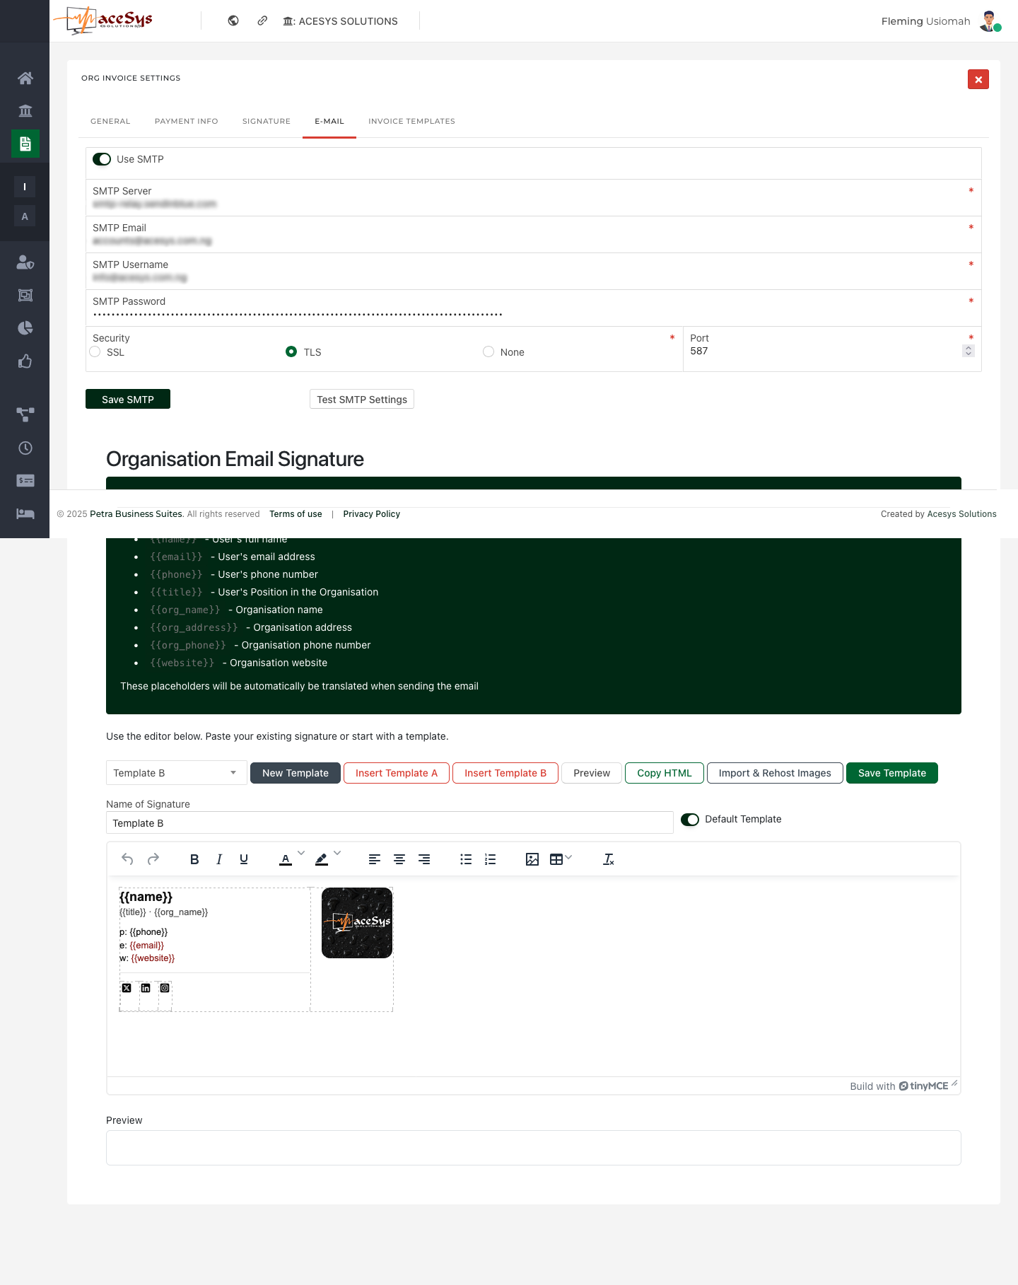Open the Payment Info tab
This screenshot has width=1018, height=1285.
tap(186, 121)
